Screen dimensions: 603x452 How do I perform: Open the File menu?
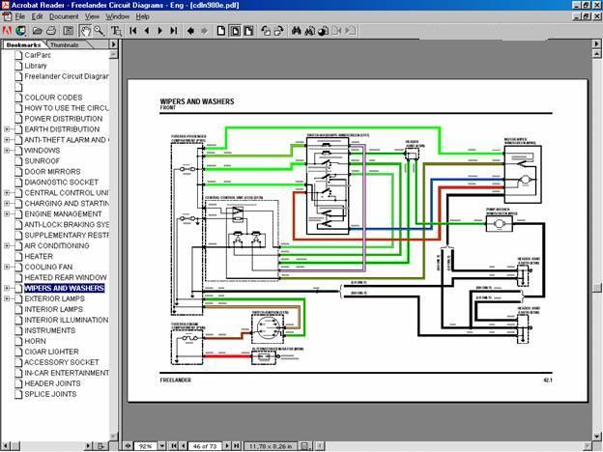point(19,16)
